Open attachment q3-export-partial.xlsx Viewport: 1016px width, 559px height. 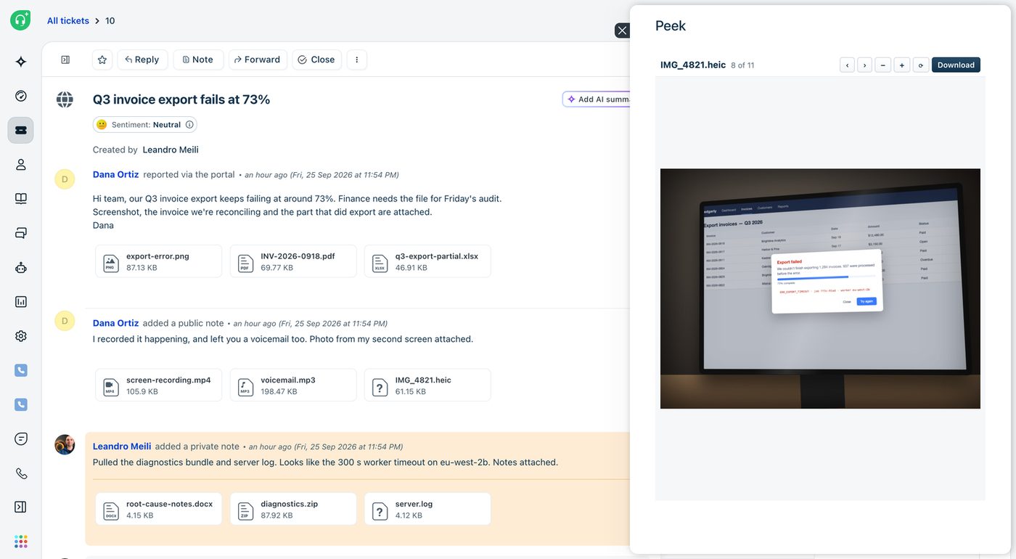(427, 261)
